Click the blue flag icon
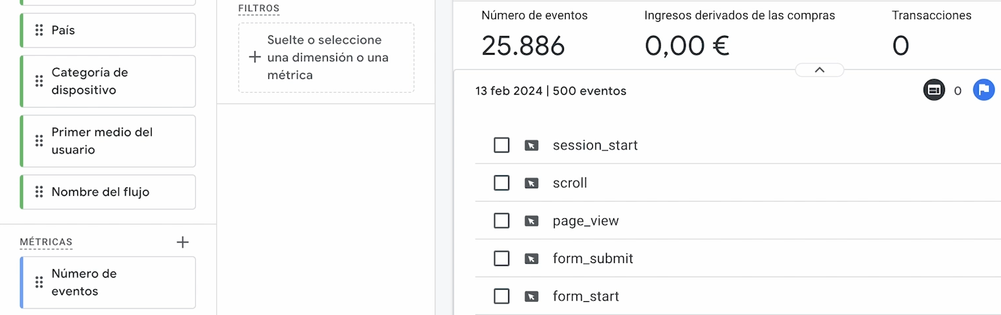 (984, 90)
